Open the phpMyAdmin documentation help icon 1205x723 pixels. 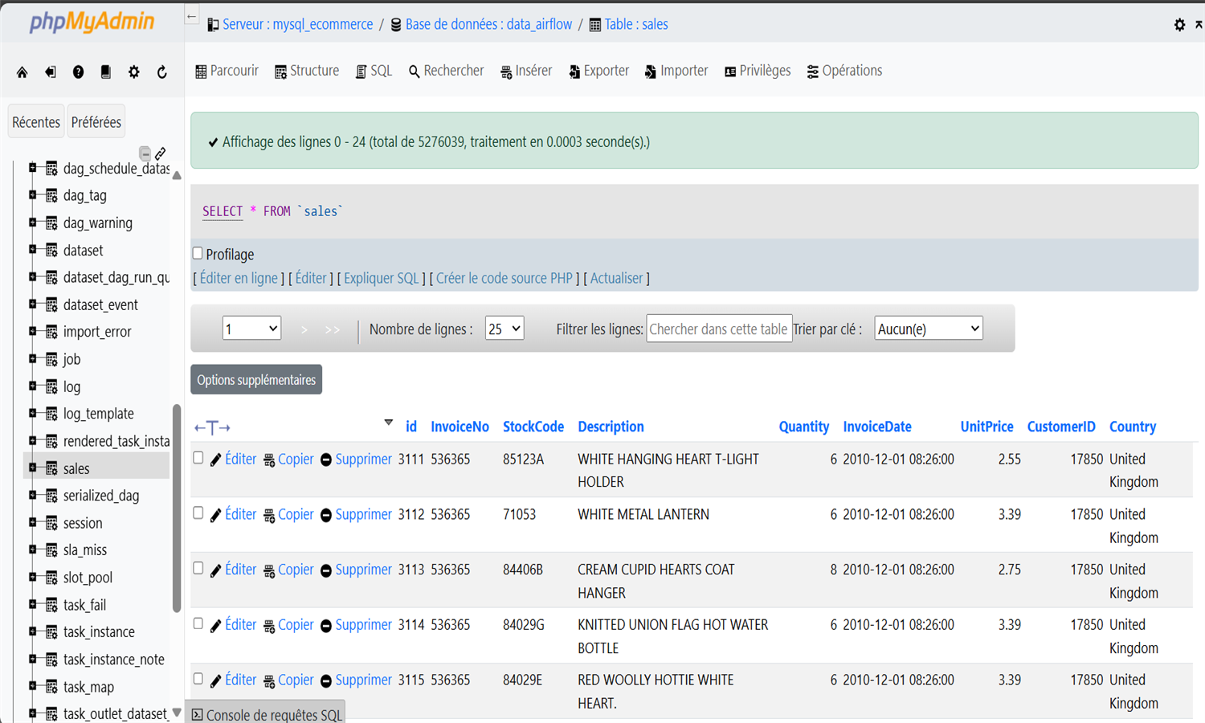78,72
